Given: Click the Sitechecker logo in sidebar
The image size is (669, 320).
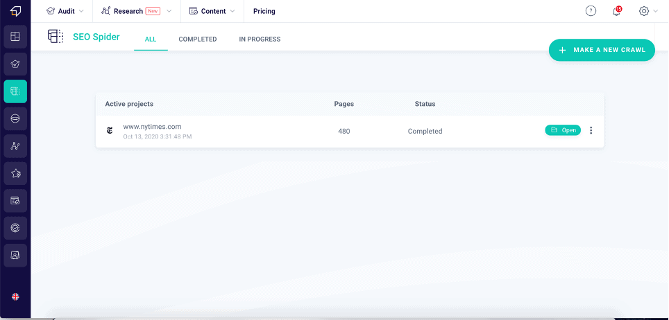Looking at the screenshot, I should pos(15,12).
